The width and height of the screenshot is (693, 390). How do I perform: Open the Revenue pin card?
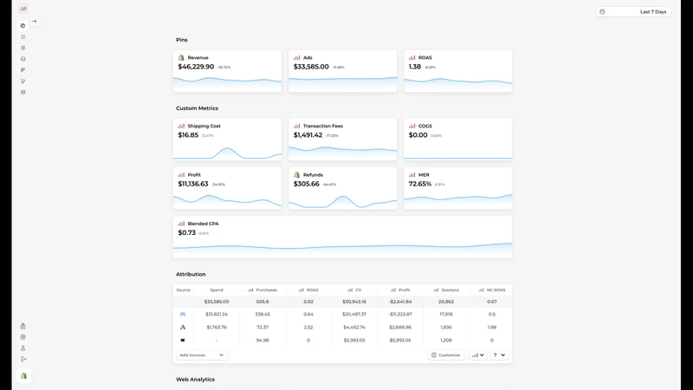pyautogui.click(x=227, y=71)
